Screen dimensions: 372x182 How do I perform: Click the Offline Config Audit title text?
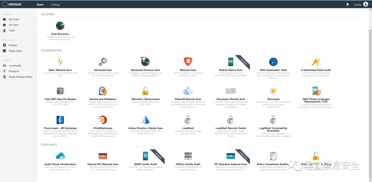[x=188, y=164]
